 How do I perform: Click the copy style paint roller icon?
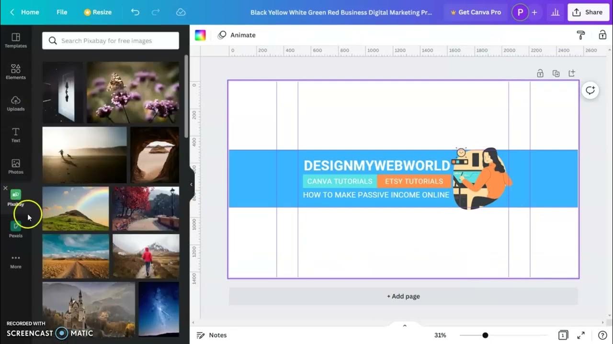581,35
